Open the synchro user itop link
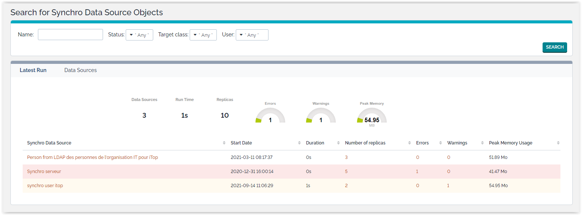The image size is (582, 215). (x=45, y=186)
